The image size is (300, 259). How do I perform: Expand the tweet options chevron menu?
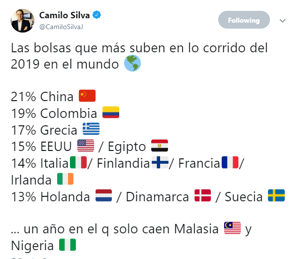pos(283,21)
